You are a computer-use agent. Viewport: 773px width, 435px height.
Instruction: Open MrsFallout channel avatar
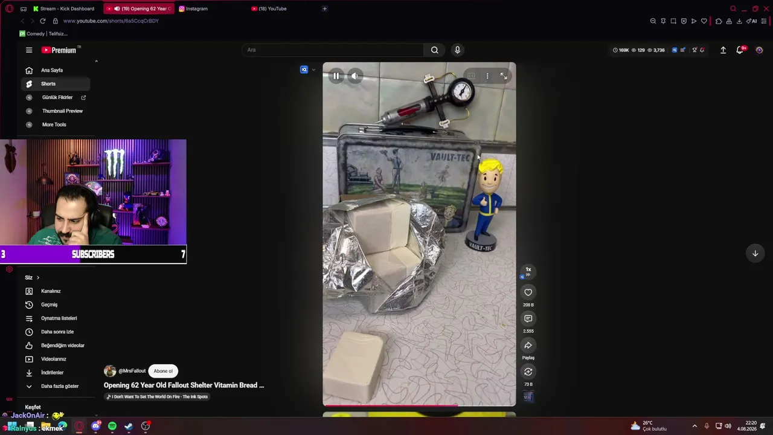[110, 371]
